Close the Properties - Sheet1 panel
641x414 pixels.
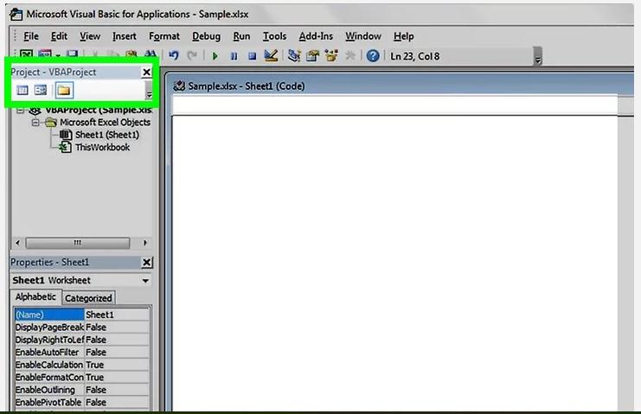146,263
